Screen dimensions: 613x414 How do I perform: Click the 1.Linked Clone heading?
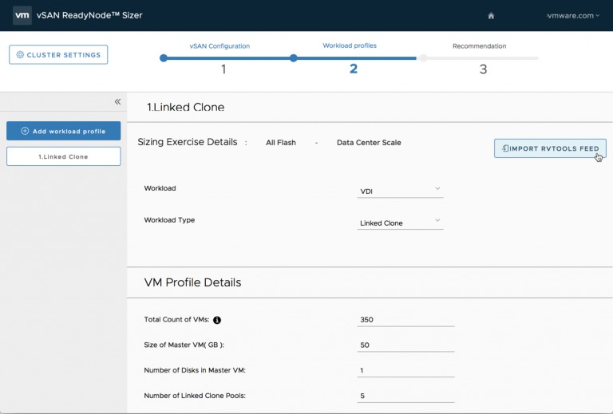coord(186,107)
